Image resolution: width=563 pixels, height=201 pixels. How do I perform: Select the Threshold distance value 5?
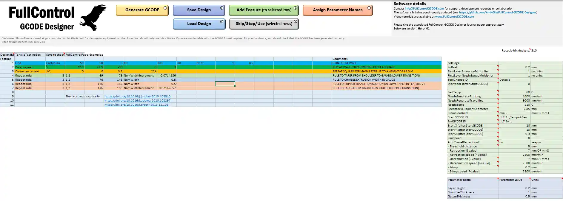coord(514,147)
